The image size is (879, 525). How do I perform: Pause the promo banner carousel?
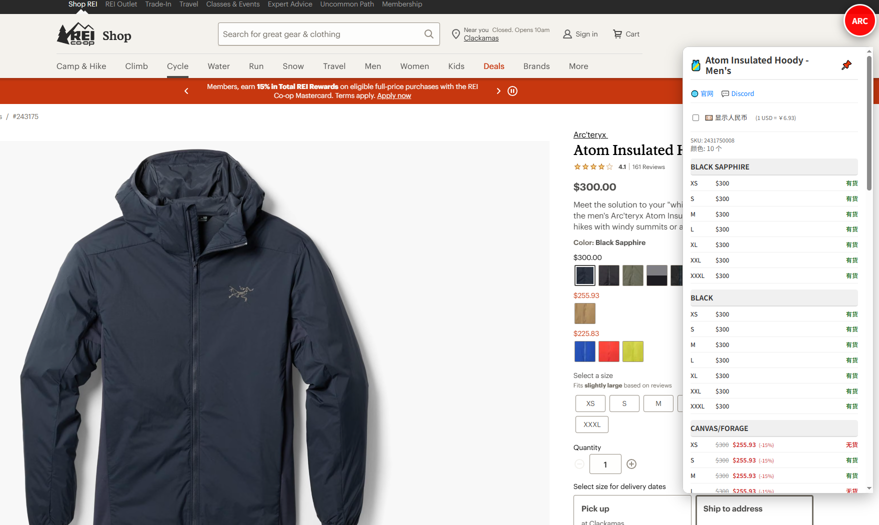512,91
